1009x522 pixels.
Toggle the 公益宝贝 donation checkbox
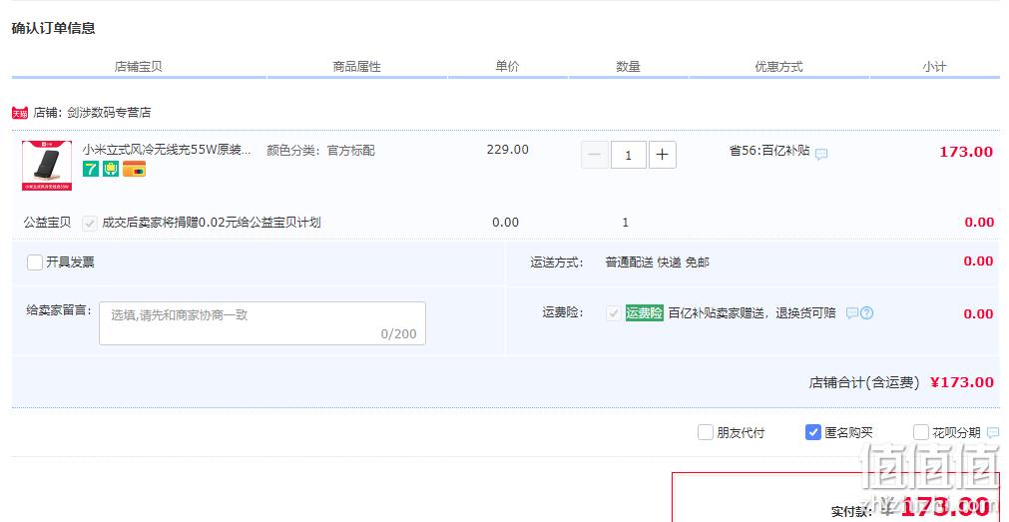point(90,223)
